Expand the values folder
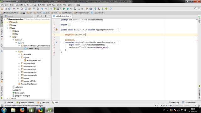The width and height of the screenshot is (201, 113). tap(19, 78)
